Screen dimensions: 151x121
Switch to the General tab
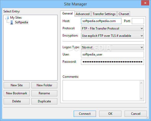tap(67, 13)
